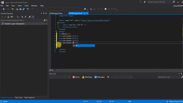
Task: Save the file with the single disk icon
Action: coord(21,9)
